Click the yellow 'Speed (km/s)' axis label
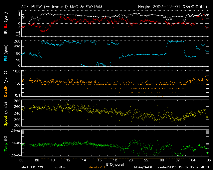The height and width of the screenshot is (170, 213). point(5,114)
